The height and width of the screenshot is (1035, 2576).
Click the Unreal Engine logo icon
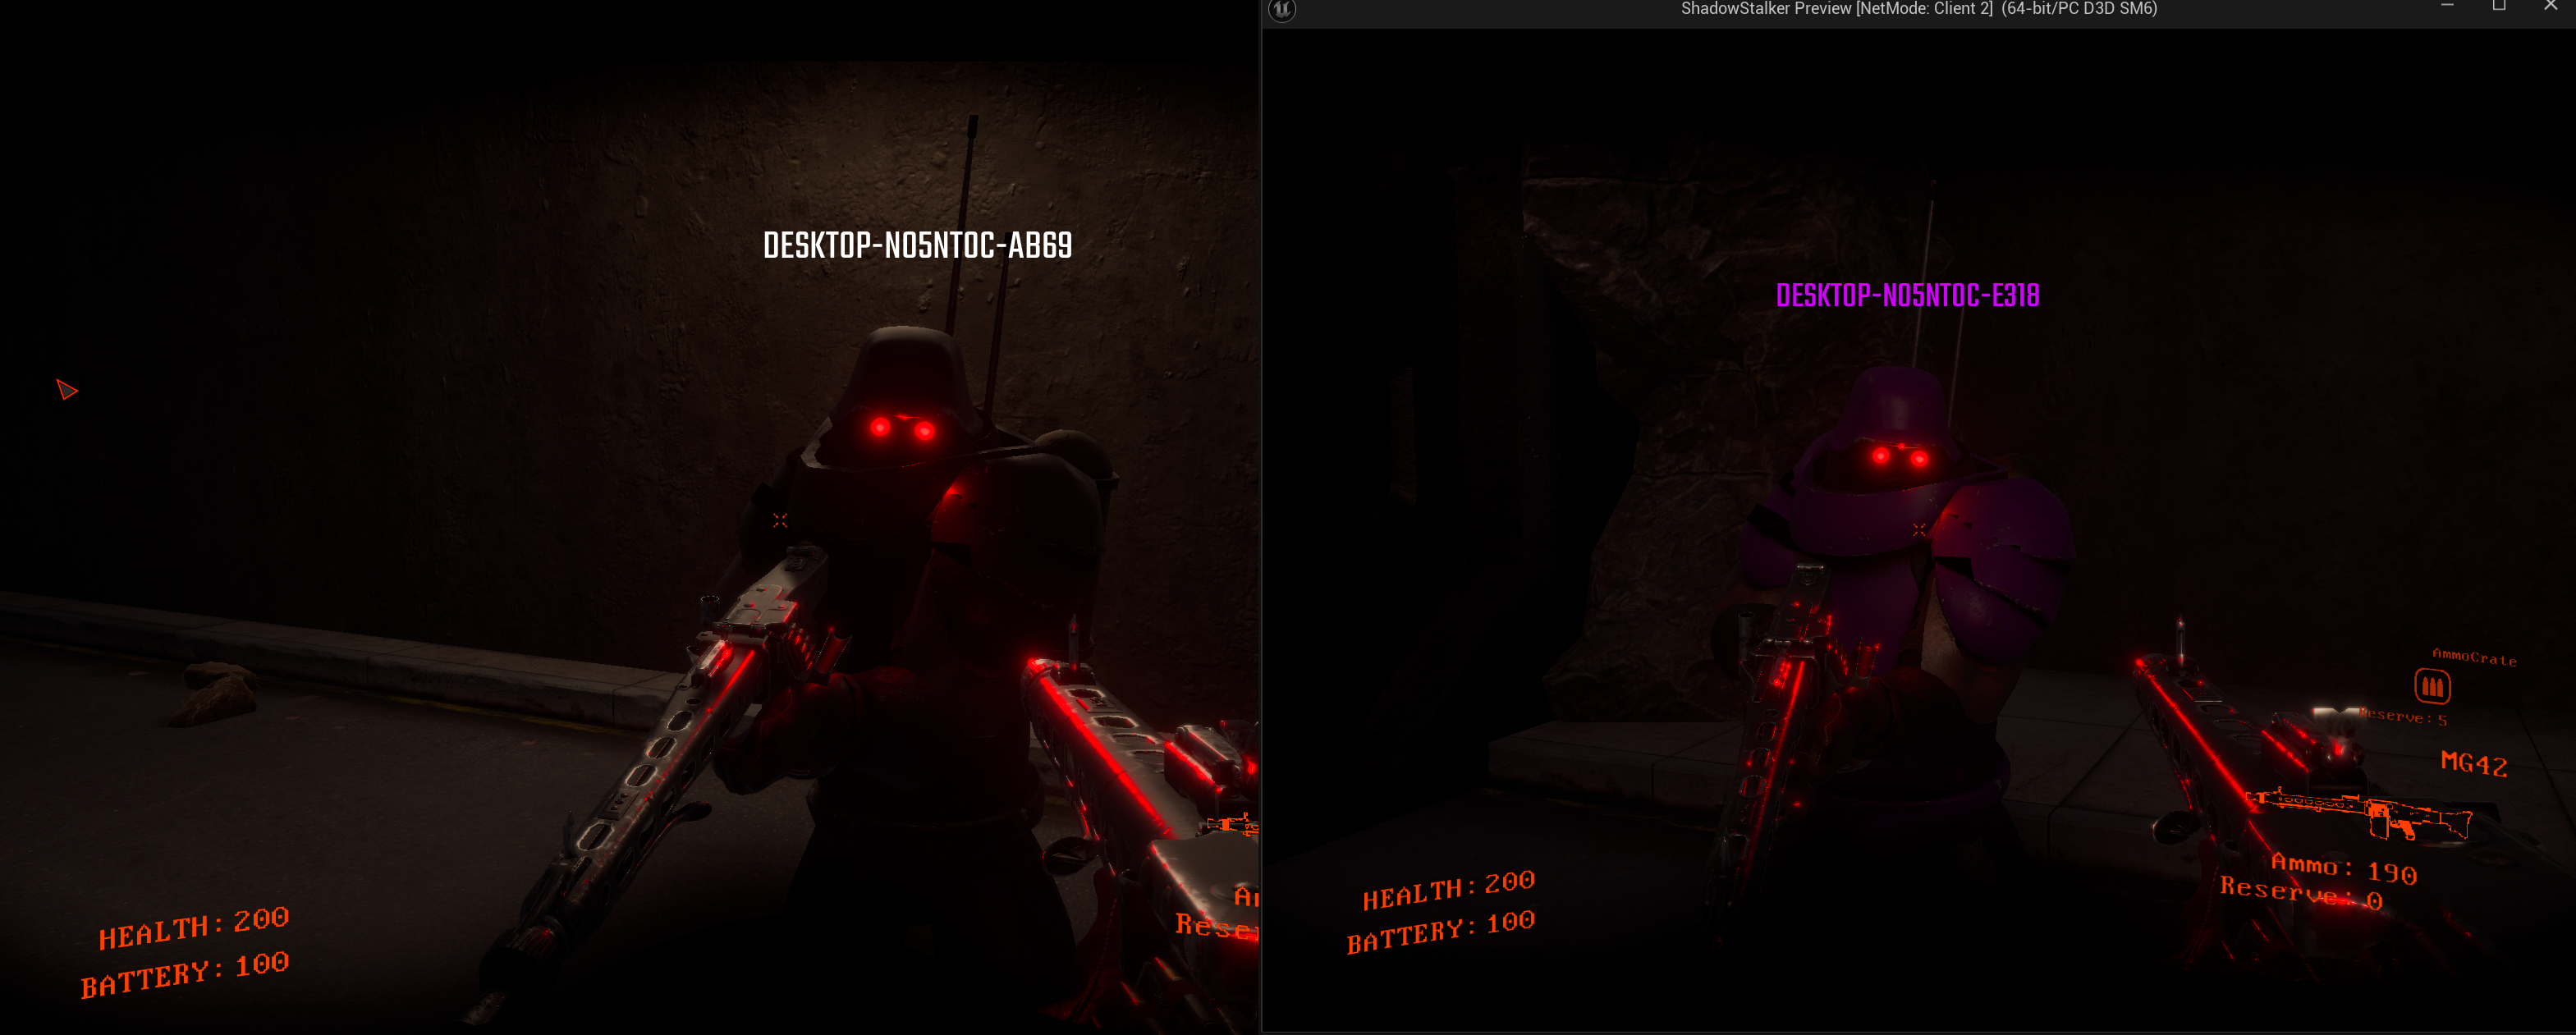click(x=1282, y=9)
